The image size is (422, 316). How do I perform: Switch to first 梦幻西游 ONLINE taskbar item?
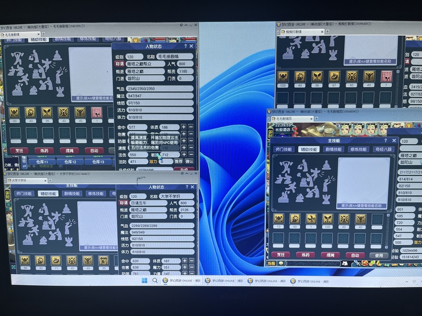[181, 281]
